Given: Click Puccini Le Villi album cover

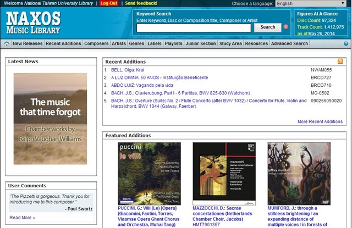Looking at the screenshot, I should click(149, 174).
